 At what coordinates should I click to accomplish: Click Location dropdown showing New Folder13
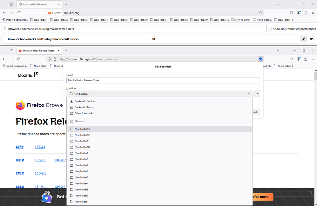159,94
